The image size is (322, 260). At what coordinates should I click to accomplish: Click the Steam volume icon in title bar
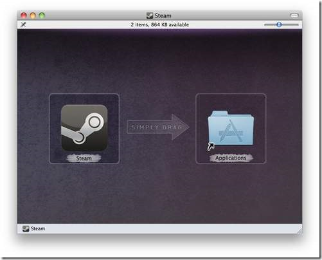[x=150, y=15]
